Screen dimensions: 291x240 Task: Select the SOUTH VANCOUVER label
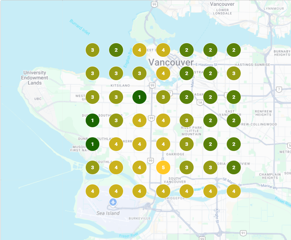click(175, 180)
